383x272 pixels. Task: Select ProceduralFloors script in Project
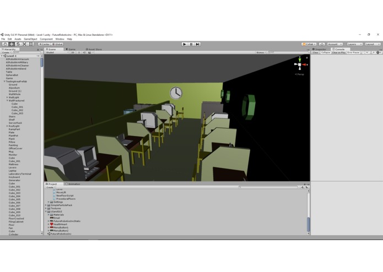tap(64, 199)
